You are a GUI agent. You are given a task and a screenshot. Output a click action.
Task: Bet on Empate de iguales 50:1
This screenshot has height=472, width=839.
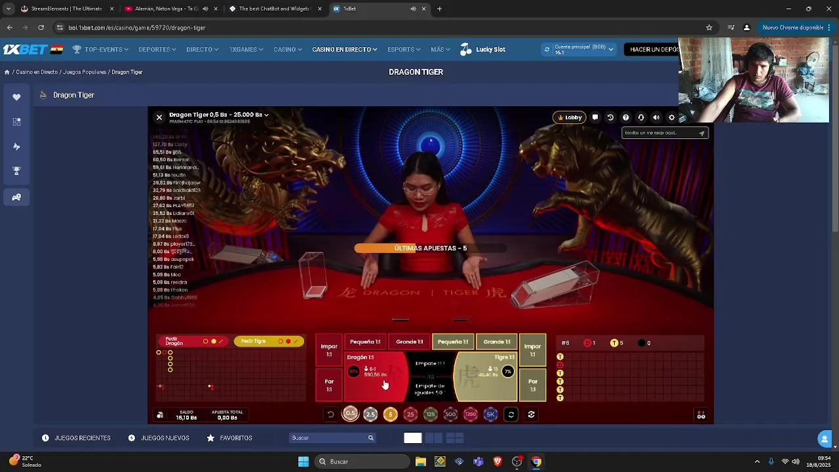click(x=430, y=389)
